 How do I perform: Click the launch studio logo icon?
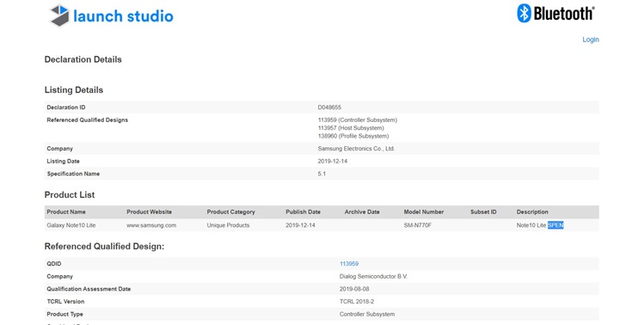tap(59, 15)
